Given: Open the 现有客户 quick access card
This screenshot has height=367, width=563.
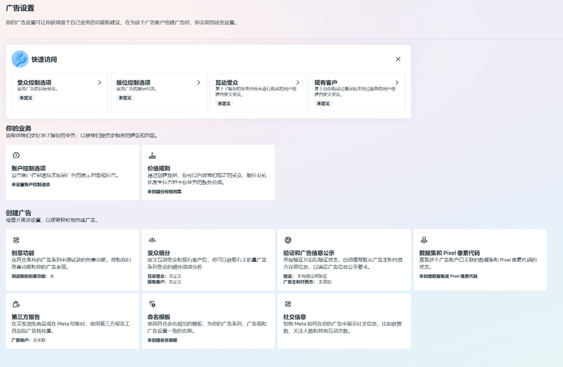Looking at the screenshot, I should coord(357,93).
